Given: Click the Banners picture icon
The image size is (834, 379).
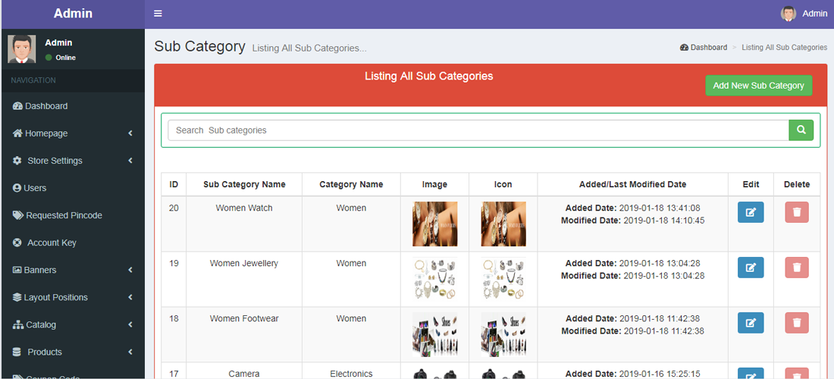Looking at the screenshot, I should 17,270.
